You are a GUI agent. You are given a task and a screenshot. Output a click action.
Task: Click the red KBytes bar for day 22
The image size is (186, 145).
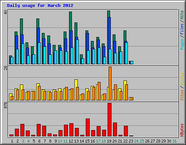tap(126, 131)
